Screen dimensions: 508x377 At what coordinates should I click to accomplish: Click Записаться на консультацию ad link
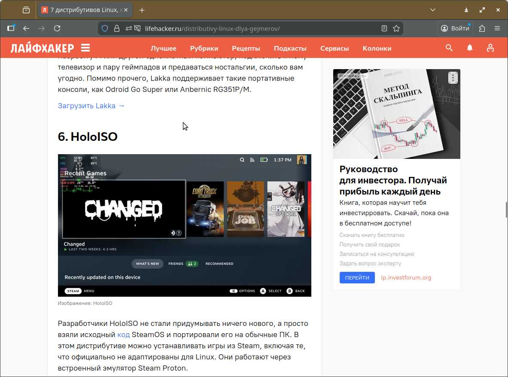[377, 254]
